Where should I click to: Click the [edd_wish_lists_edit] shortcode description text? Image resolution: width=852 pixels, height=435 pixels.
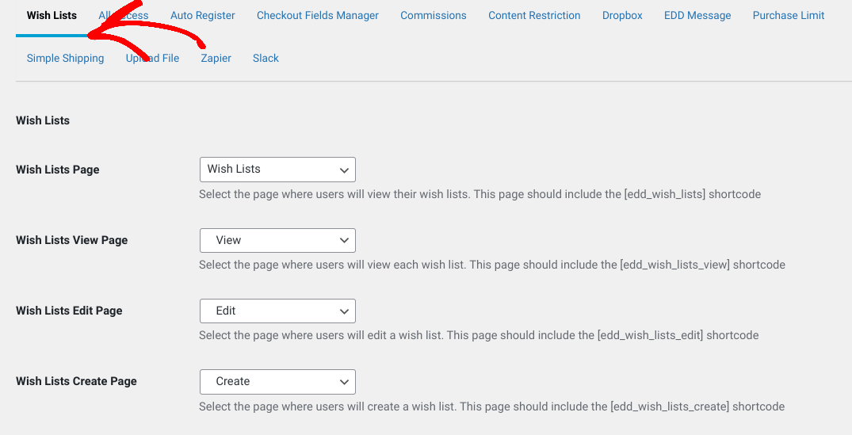(x=479, y=336)
